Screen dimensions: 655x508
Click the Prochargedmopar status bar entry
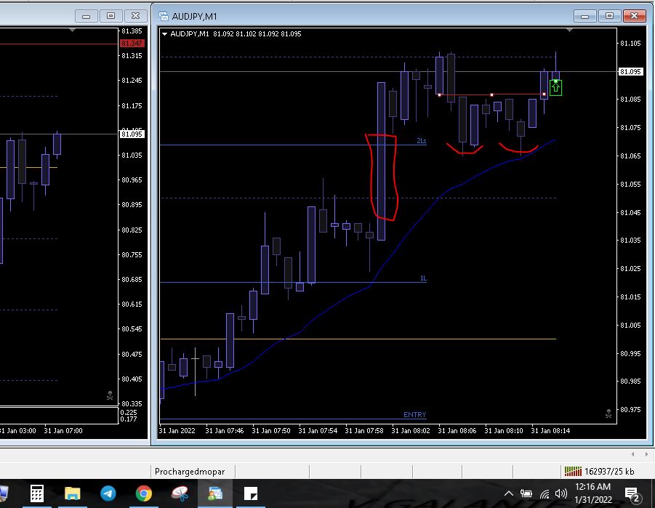(190, 471)
